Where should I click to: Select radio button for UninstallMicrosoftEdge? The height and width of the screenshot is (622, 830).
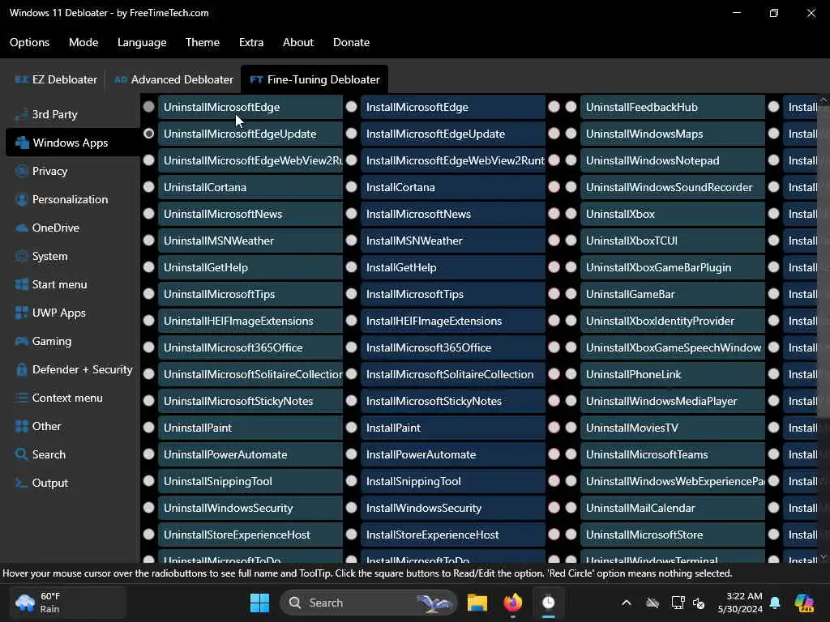(x=149, y=107)
